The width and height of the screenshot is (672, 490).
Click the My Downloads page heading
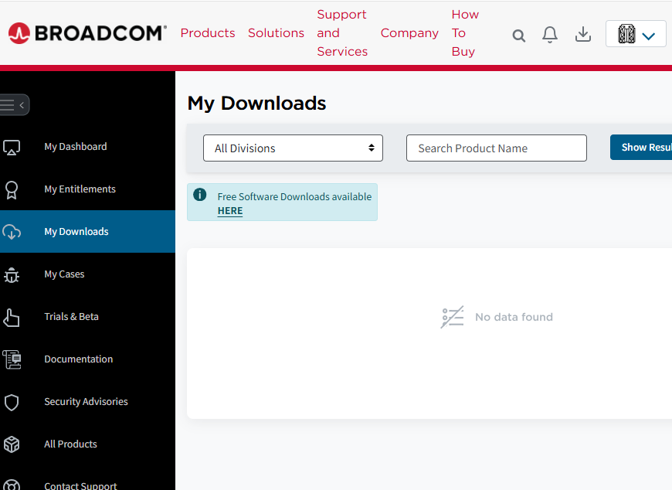(x=256, y=104)
